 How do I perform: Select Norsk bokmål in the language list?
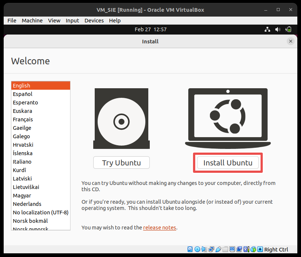[41, 221]
